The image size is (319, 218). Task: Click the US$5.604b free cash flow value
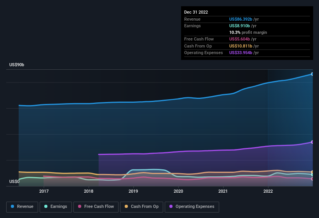239,39
